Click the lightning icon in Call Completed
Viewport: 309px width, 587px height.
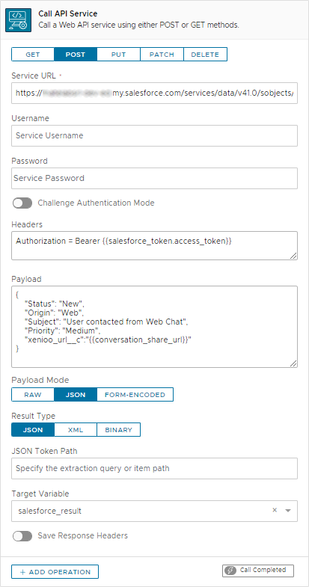tap(232, 571)
